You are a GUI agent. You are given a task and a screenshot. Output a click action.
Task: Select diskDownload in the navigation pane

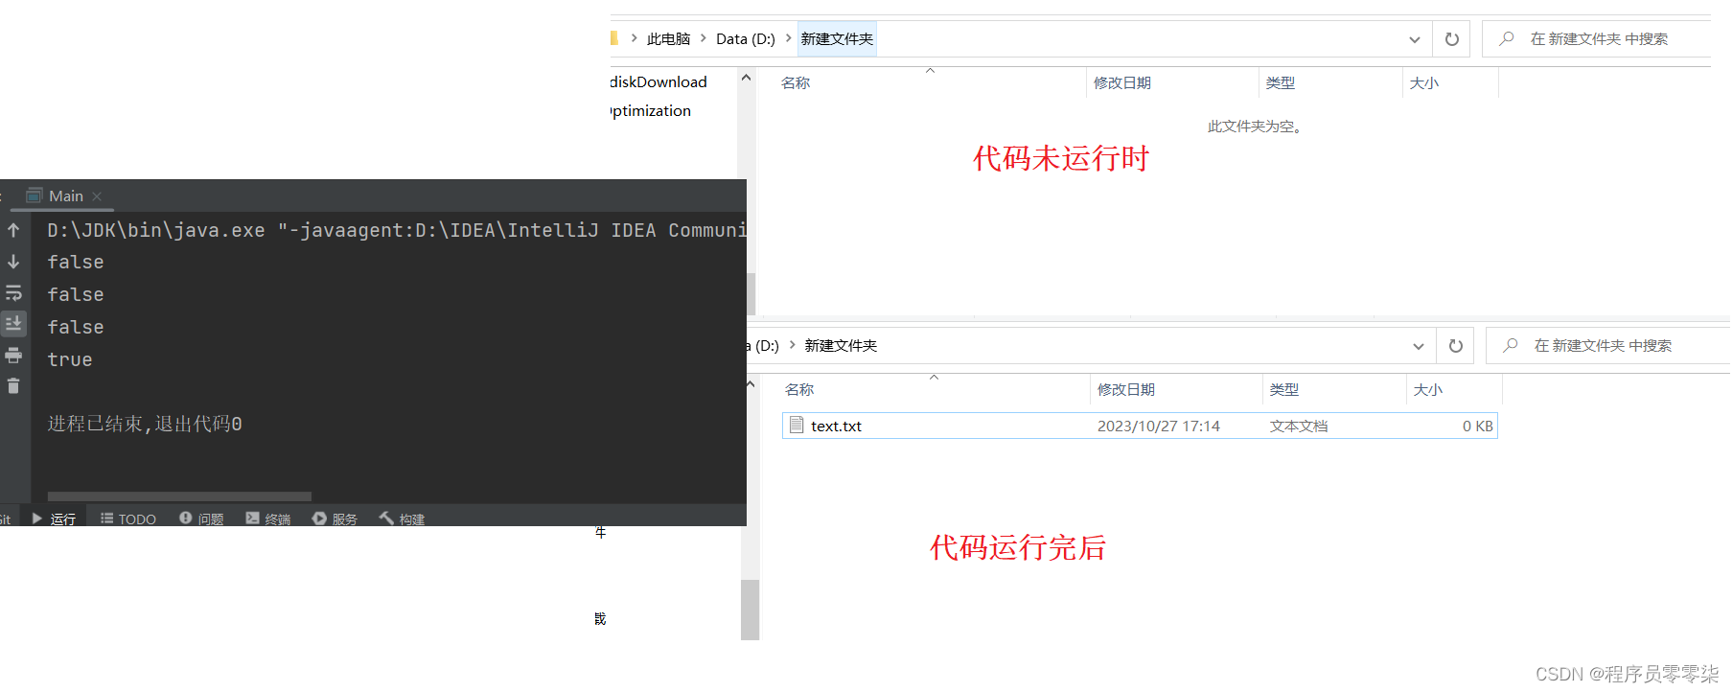click(659, 82)
